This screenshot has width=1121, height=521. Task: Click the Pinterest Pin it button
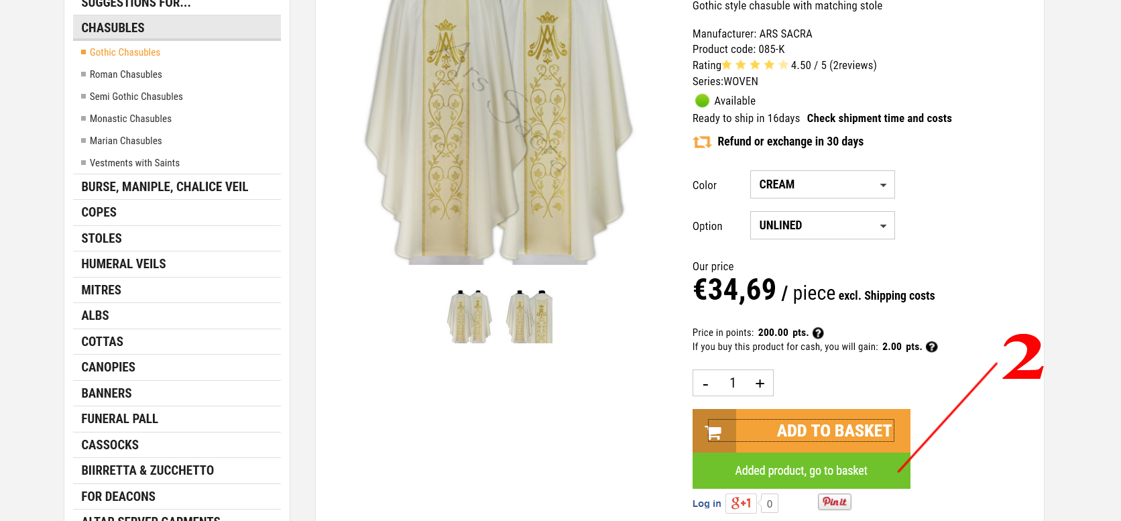coord(834,502)
